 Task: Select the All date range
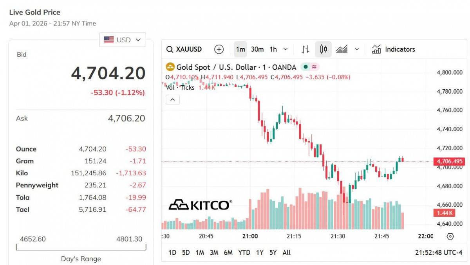pos(287,252)
